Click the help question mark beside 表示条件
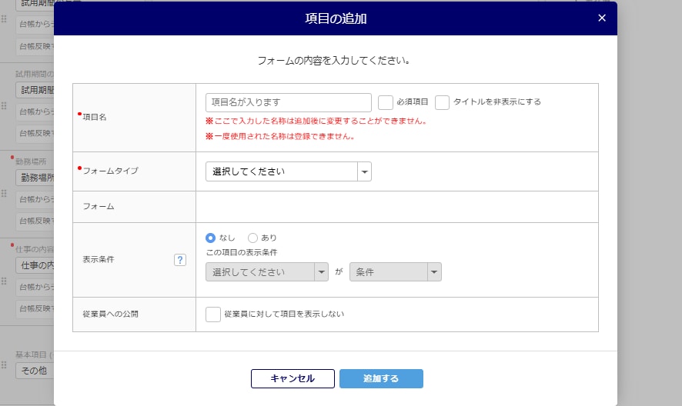The width and height of the screenshot is (682, 406). click(180, 260)
